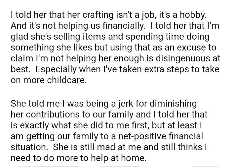Click the word "glad" in first paragraph
The width and height of the screenshot is (238, 167).
coord(19,37)
